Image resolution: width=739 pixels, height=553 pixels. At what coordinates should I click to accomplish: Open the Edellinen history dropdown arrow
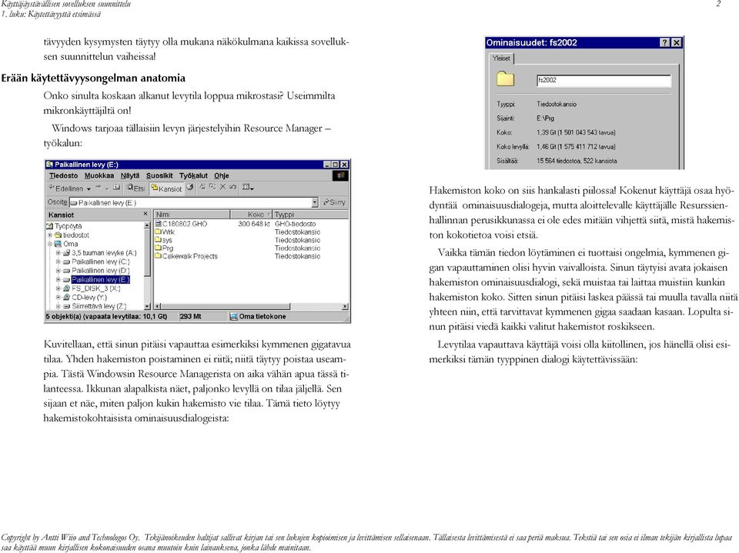[89, 189]
